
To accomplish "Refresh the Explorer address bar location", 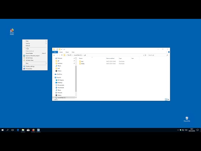I will 145,55.
